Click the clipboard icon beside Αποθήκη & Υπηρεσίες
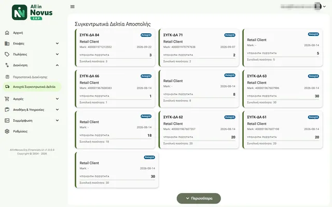332x207 pixels. [7, 110]
